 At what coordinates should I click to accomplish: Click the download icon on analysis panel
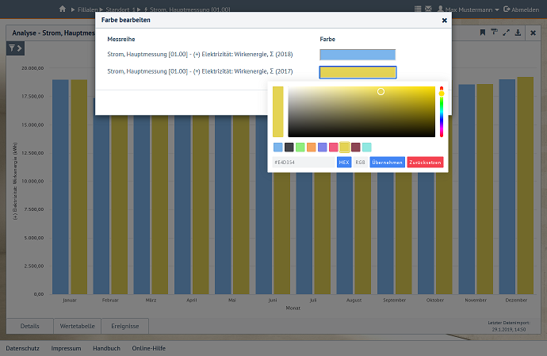pyautogui.click(x=518, y=33)
